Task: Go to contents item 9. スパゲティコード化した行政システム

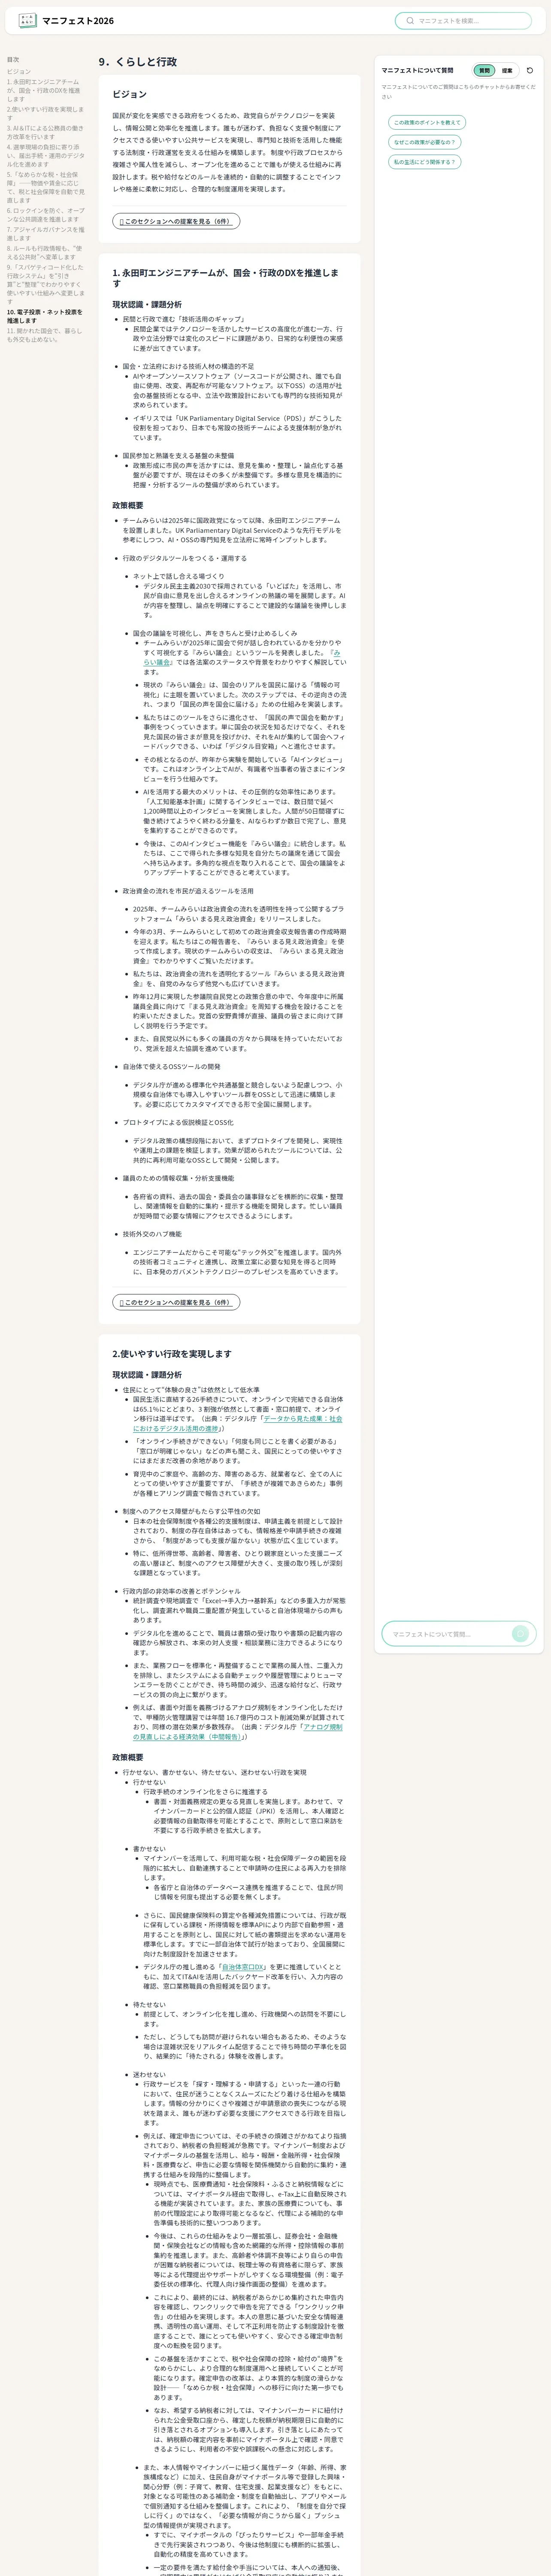Action: click(x=45, y=284)
